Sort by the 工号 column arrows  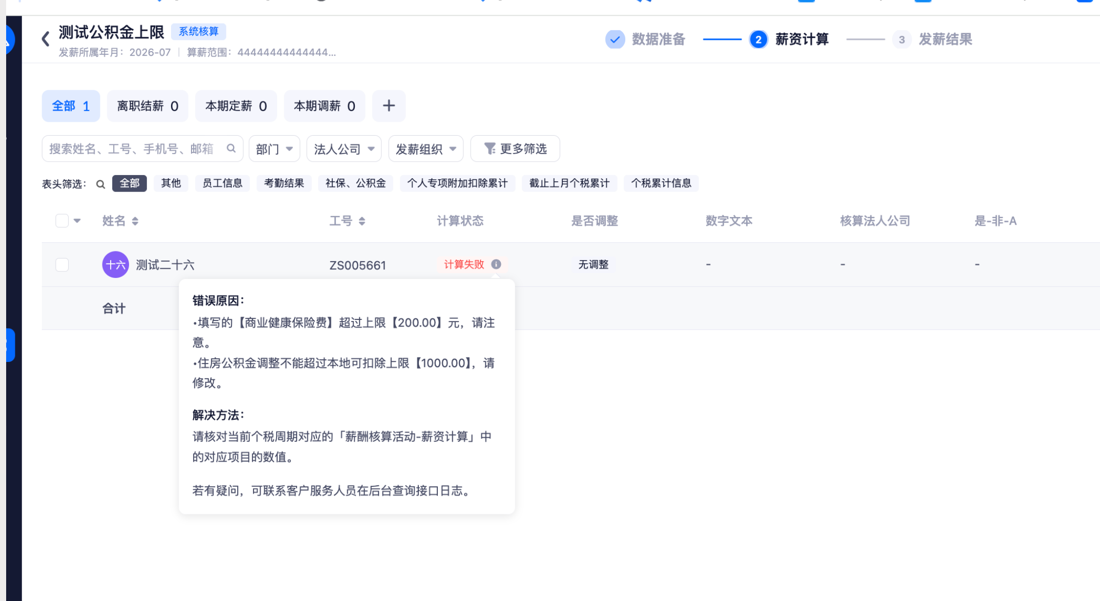click(x=362, y=221)
